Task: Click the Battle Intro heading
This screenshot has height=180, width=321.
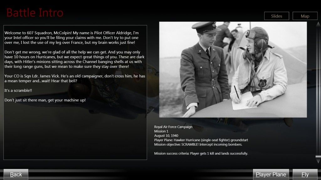Action: point(35,12)
